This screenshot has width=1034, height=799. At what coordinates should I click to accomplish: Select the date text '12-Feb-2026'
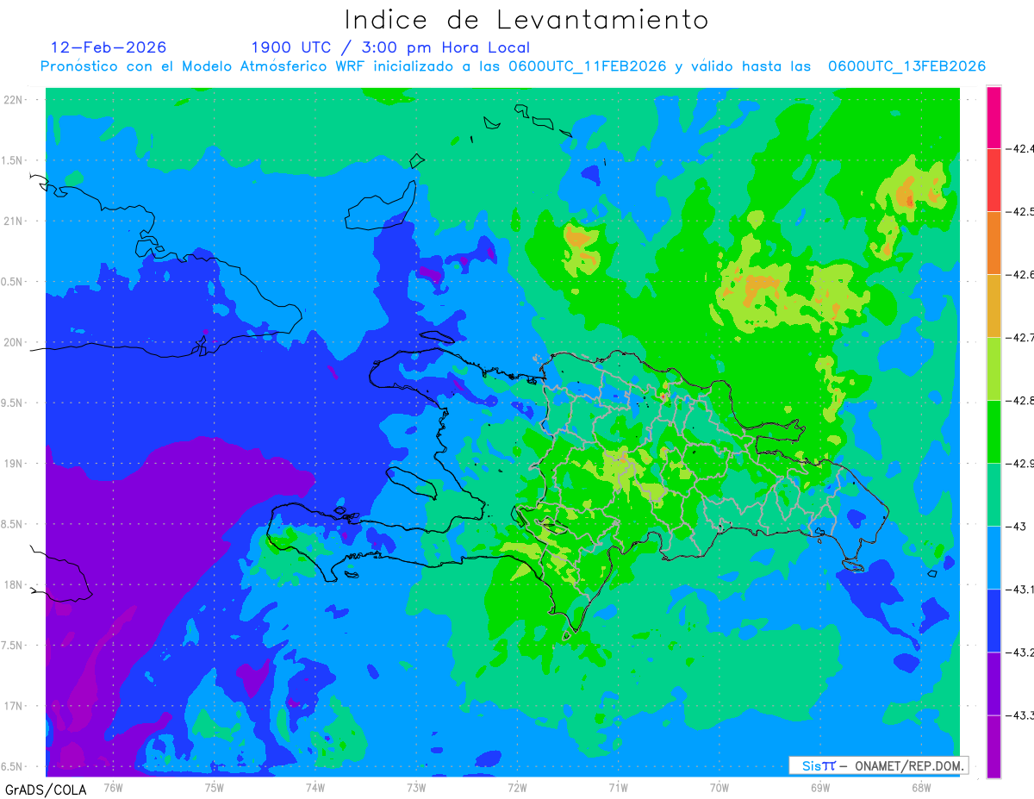click(109, 47)
